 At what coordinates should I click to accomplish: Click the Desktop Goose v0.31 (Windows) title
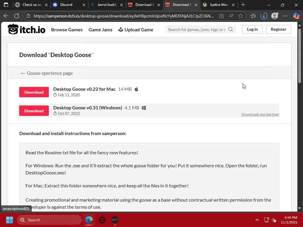point(88,108)
